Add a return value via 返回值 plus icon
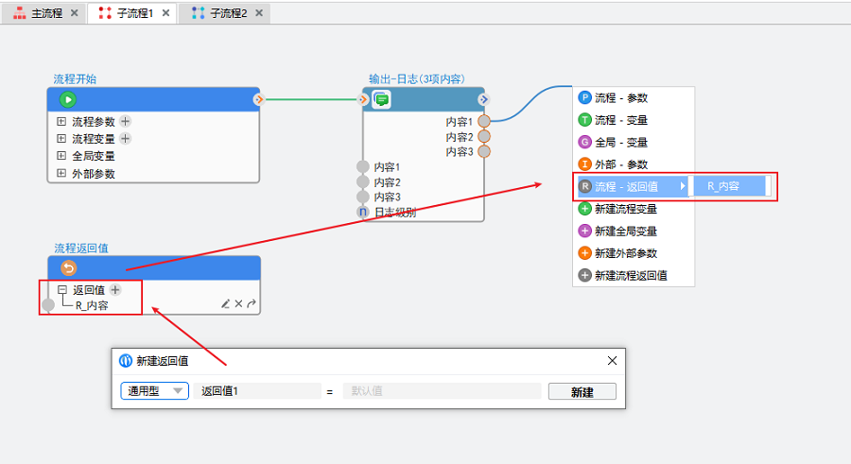The height and width of the screenshot is (464, 851). pyautogui.click(x=115, y=290)
